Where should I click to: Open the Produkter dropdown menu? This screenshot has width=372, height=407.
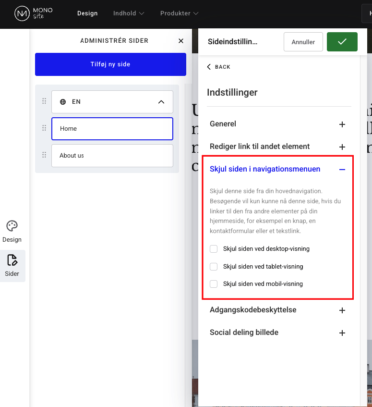coord(179,13)
